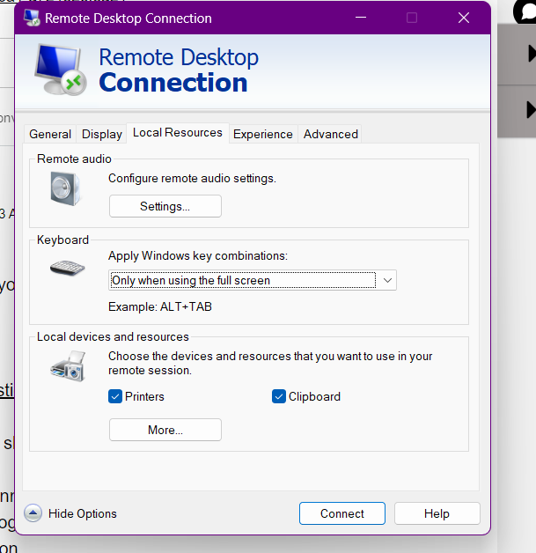Switch to the General tab
536x553 pixels.
[x=50, y=134]
